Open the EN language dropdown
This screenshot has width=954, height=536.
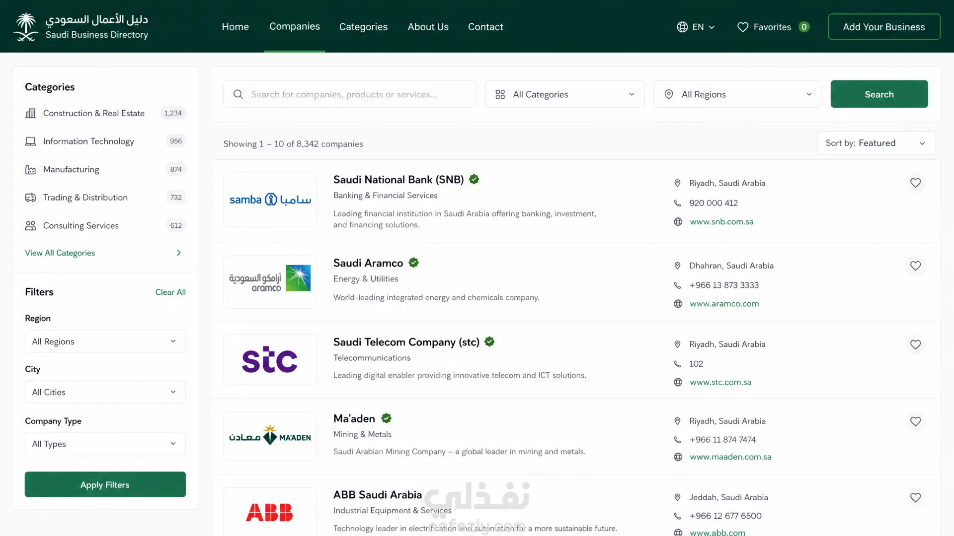click(696, 27)
